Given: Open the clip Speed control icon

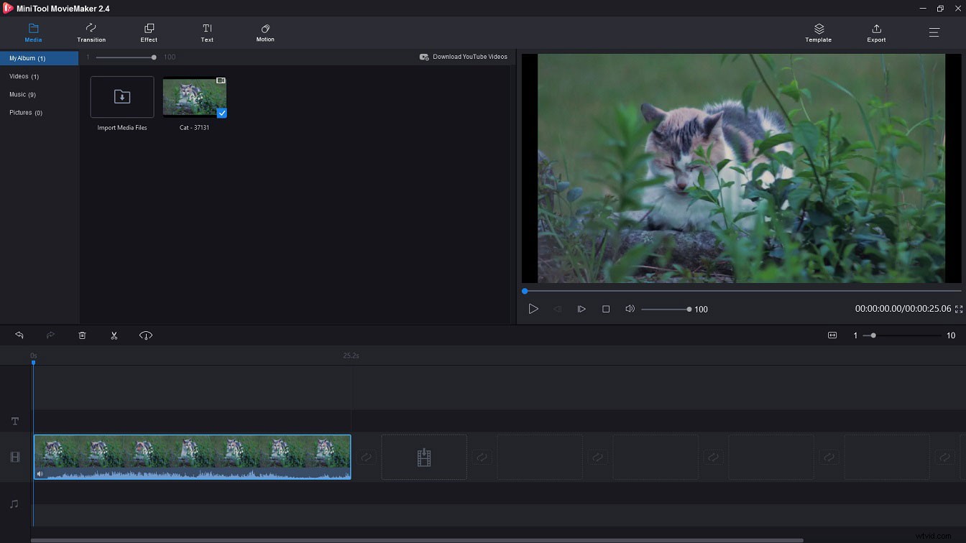Looking at the screenshot, I should point(145,335).
